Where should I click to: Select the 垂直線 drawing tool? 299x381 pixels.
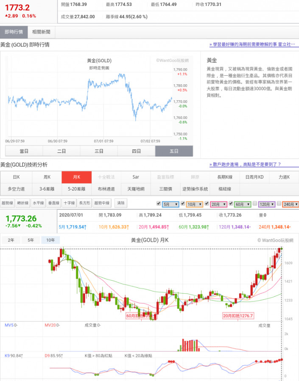coord(54,203)
